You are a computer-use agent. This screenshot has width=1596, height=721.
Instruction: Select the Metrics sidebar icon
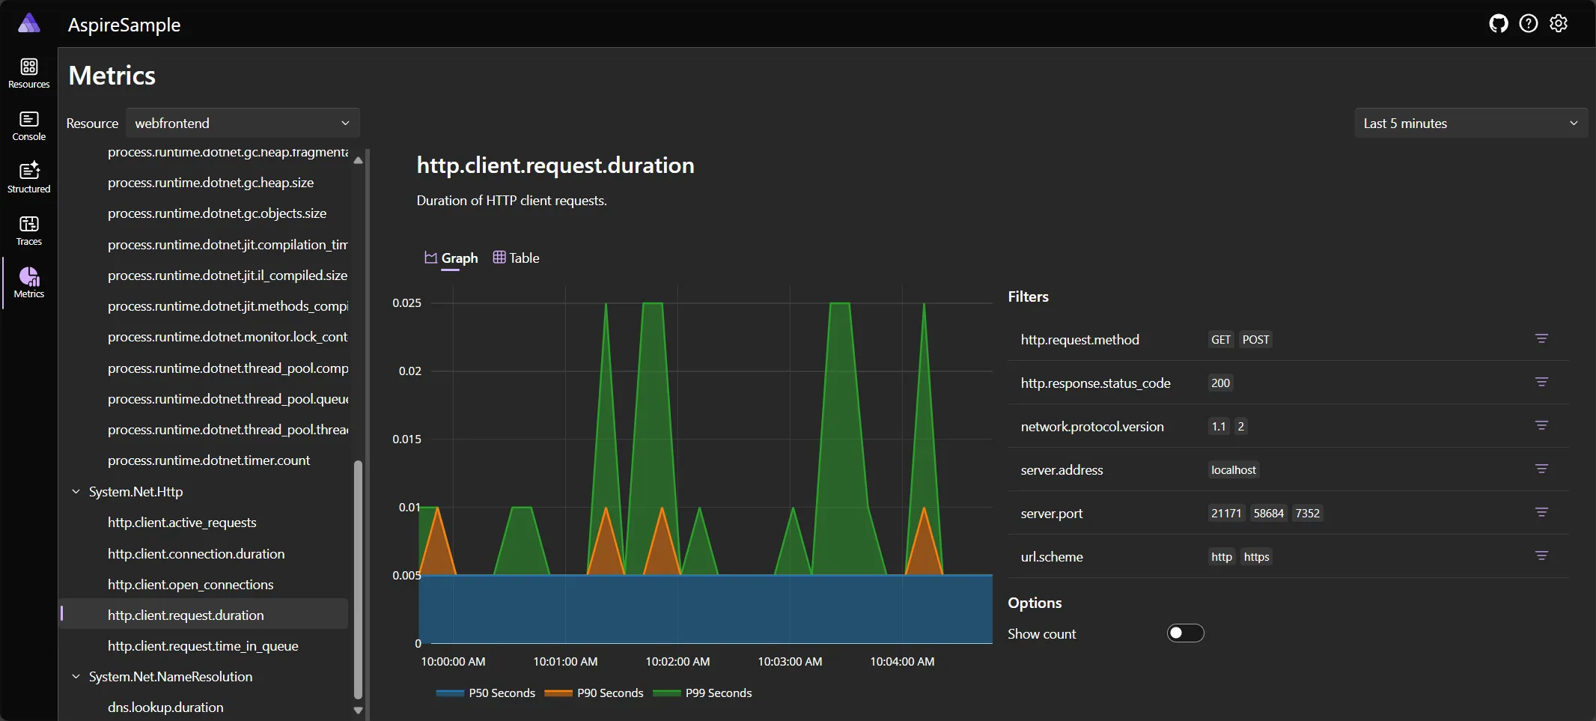click(x=28, y=283)
